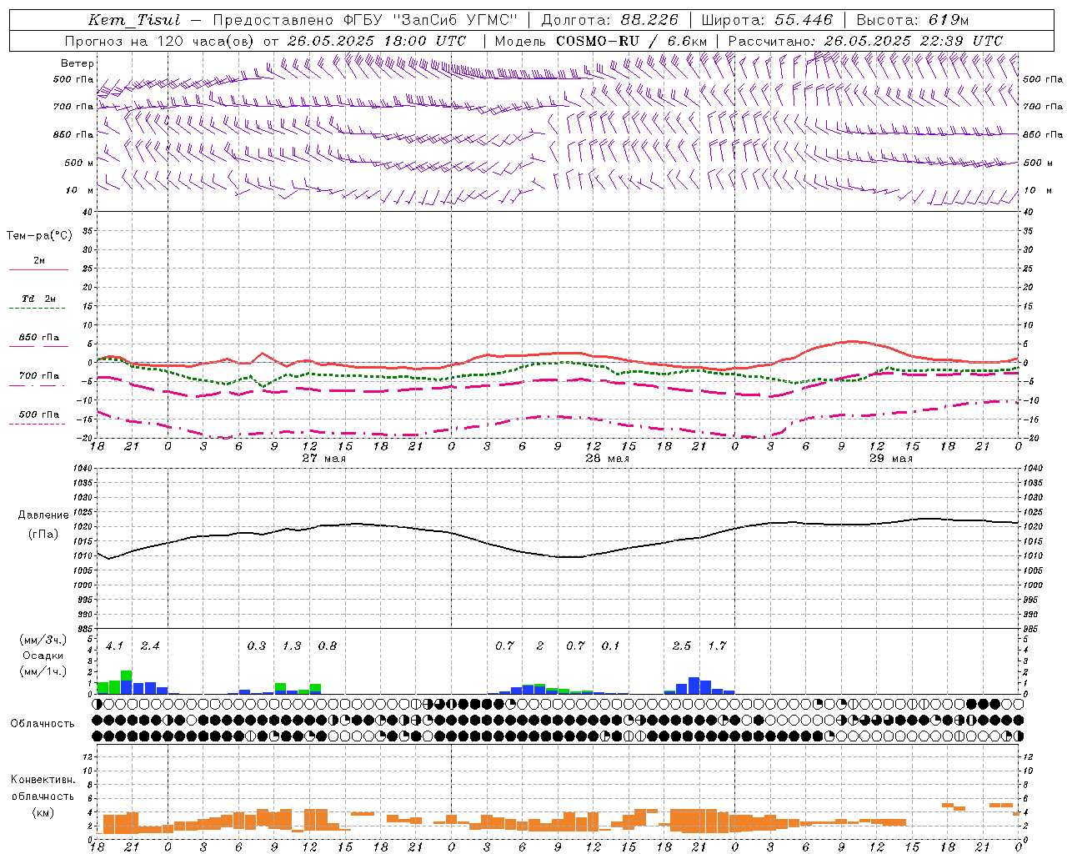The width and height of the screenshot is (1067, 854).
Task: Click the dashed line sample under Td 2м
Action: coord(38,308)
